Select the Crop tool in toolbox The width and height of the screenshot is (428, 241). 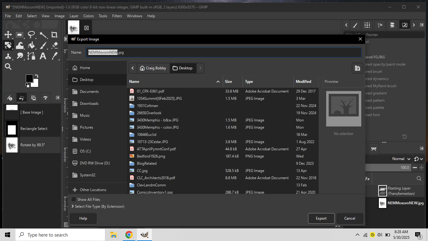point(55,35)
